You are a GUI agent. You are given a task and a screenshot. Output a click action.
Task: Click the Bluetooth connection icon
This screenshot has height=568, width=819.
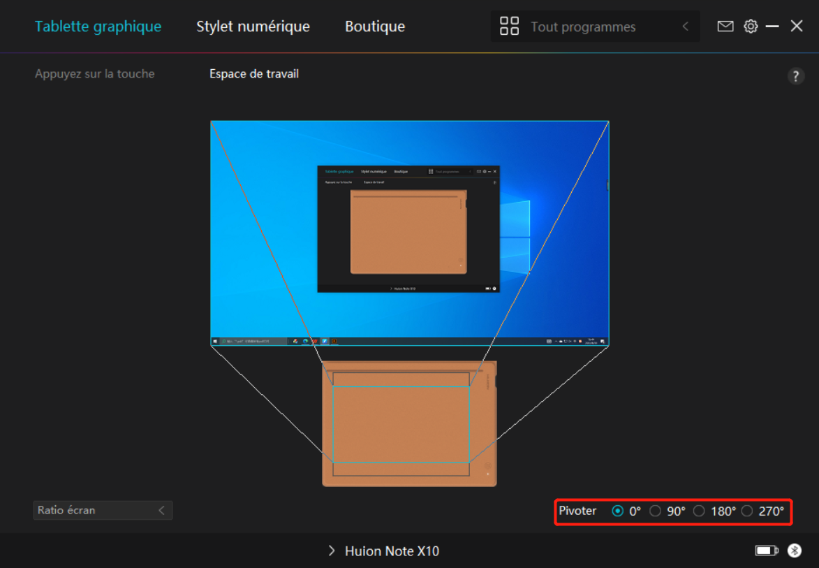coord(795,551)
